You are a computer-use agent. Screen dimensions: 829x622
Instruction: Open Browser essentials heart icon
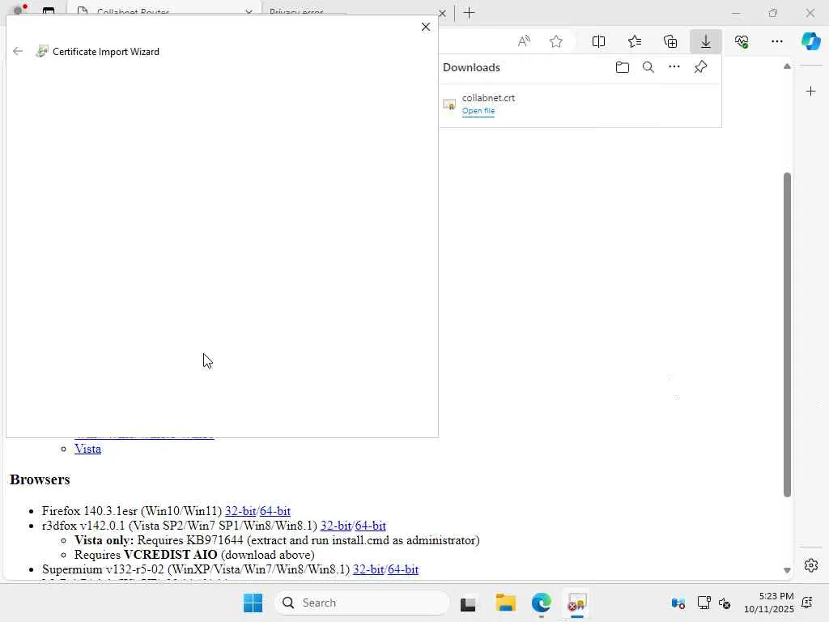(x=742, y=41)
